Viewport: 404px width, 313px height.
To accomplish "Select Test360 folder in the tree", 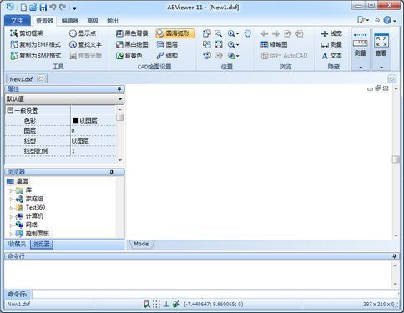I will point(35,207).
